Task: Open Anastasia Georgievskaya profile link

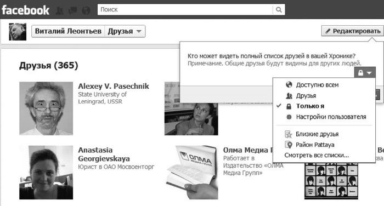Action: pyautogui.click(x=104, y=154)
